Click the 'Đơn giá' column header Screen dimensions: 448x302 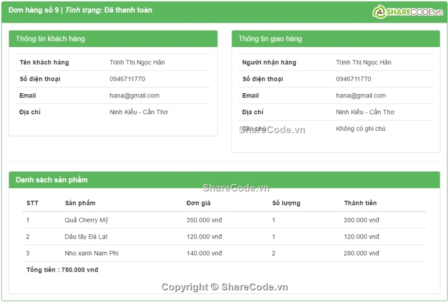point(199,203)
